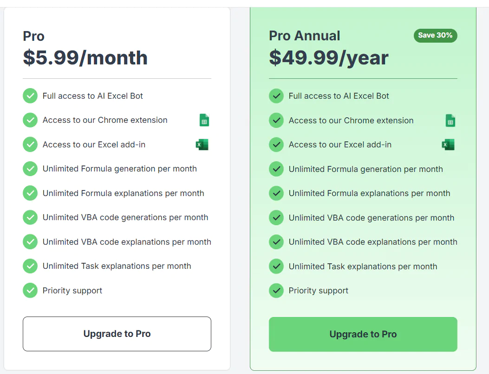Click Pro checkmark for Unlimited Task explanations
489x374 pixels.
(x=30, y=266)
